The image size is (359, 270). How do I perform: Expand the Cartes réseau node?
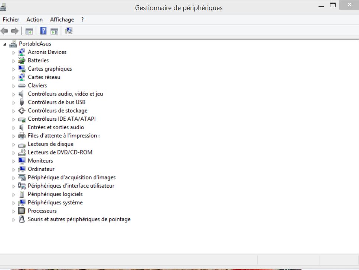click(x=14, y=78)
